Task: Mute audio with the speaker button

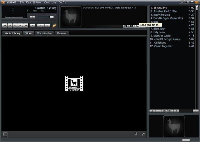Action: (x=33, y=17)
